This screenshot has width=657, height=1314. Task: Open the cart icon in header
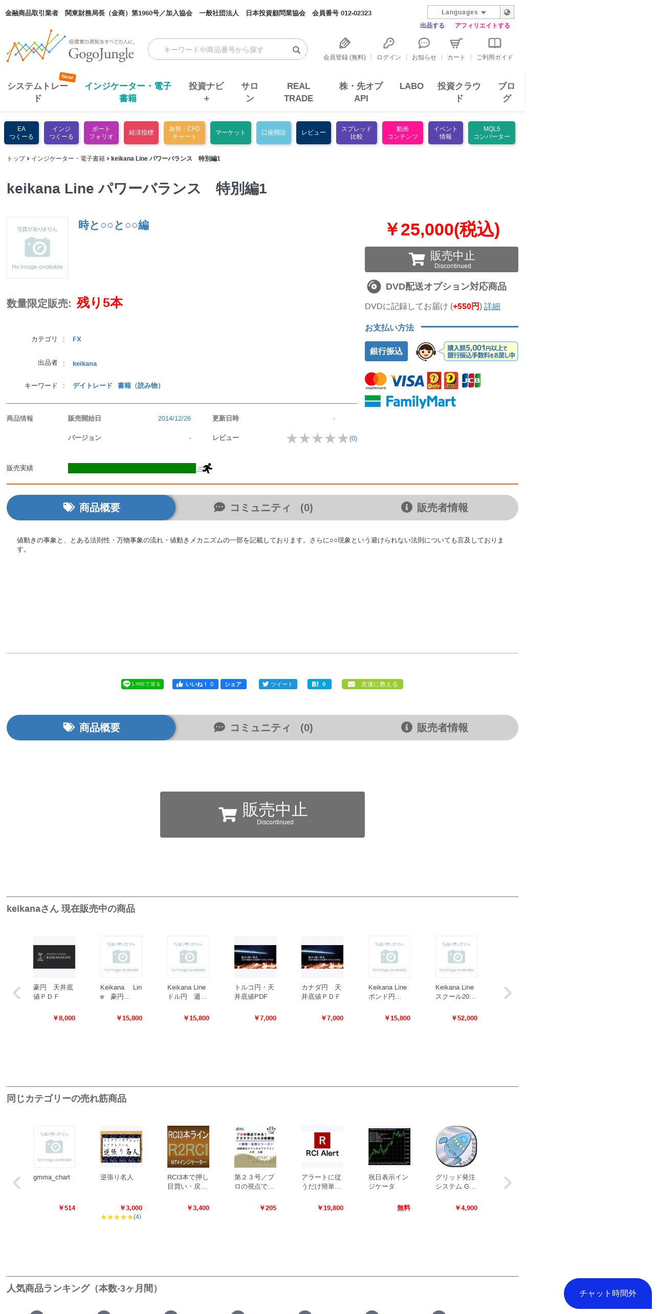pos(456,43)
